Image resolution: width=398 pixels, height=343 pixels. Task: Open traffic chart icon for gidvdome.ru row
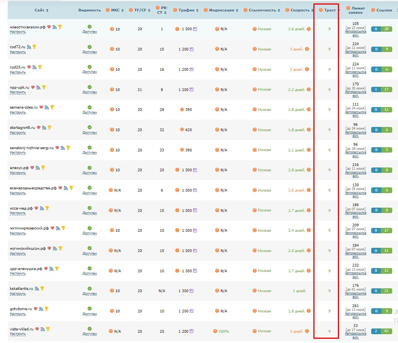pyautogui.click(x=192, y=311)
